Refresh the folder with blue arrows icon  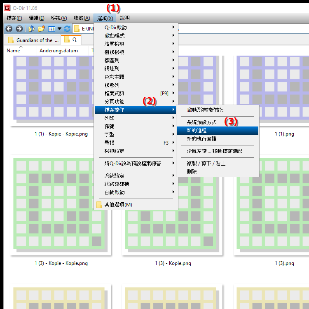pyautogui.click(x=67, y=29)
